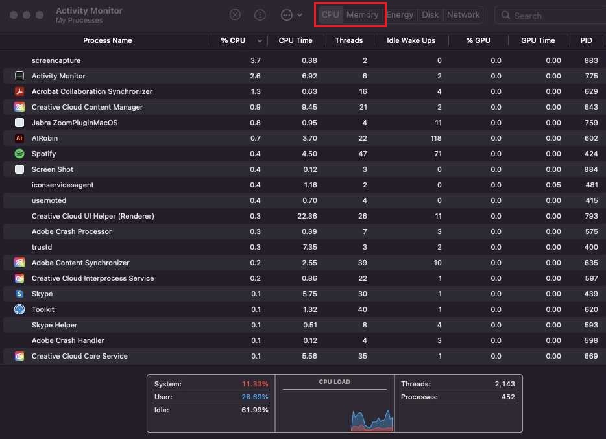The height and width of the screenshot is (439, 606).
Task: Sort by Process Name column header
Action: click(x=108, y=40)
